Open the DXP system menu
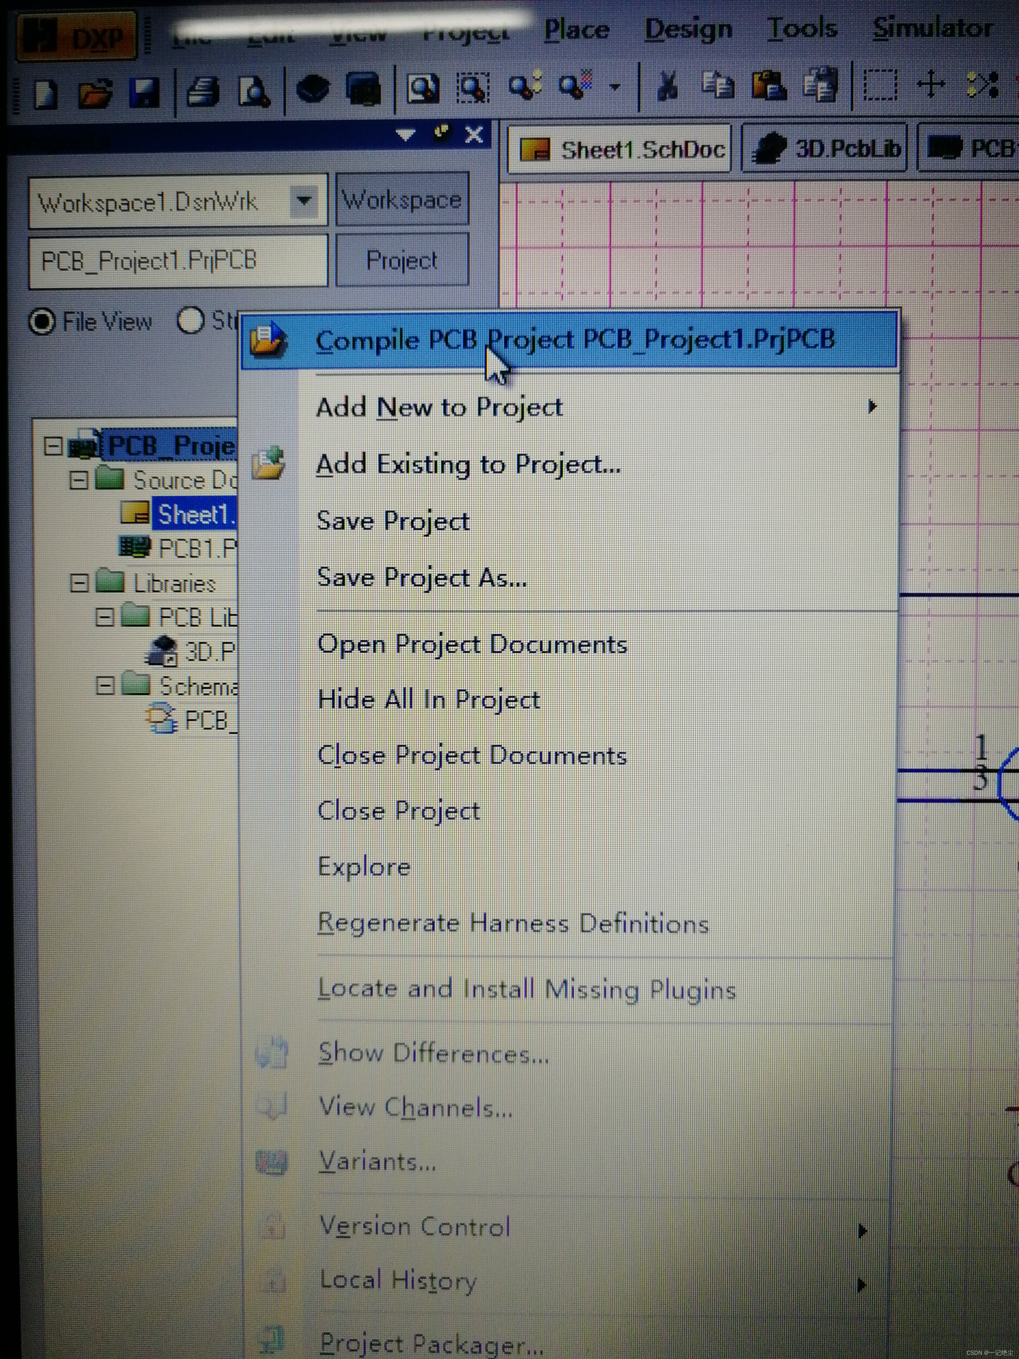The image size is (1019, 1359). coord(76,37)
